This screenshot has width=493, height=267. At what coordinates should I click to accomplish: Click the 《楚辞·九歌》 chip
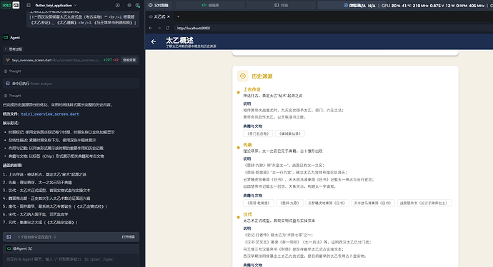289,203
